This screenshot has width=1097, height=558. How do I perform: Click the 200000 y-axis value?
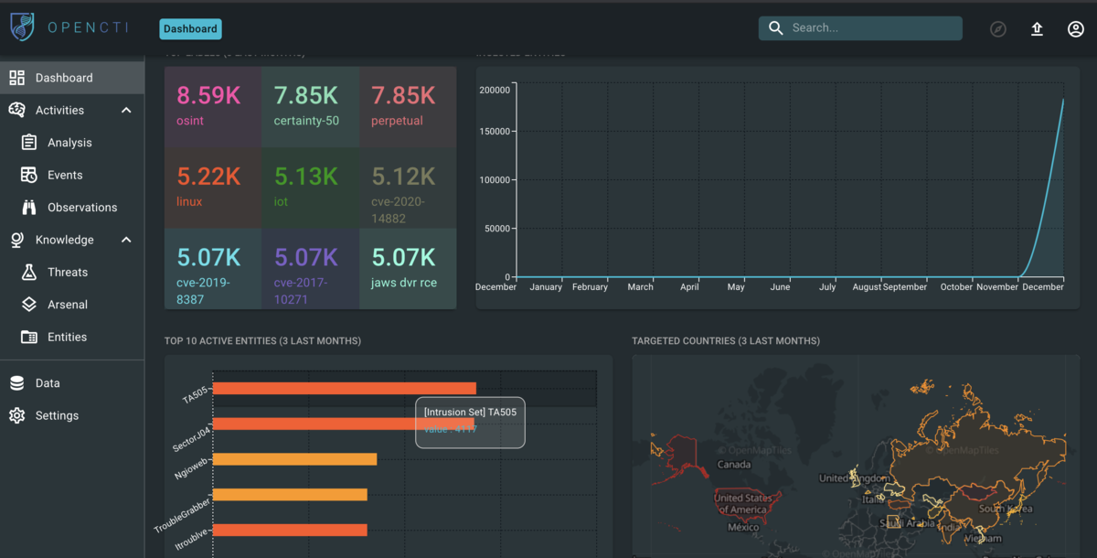click(x=495, y=90)
